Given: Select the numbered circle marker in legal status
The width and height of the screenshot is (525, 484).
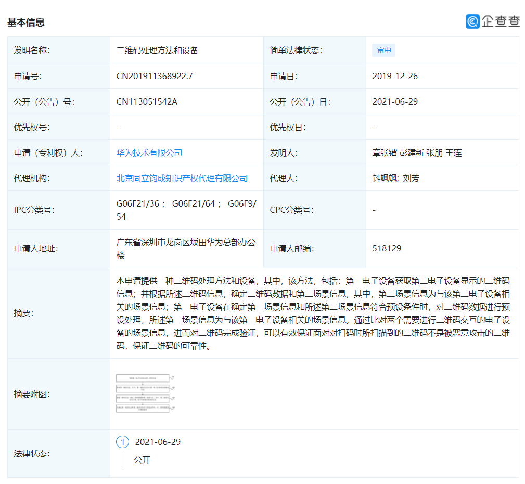Looking at the screenshot, I should click(122, 442).
